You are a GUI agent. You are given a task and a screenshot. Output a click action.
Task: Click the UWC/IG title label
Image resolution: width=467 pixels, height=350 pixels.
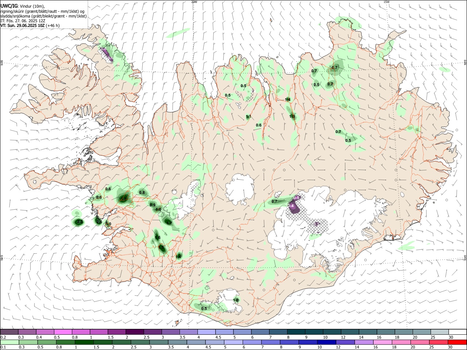coord(9,6)
